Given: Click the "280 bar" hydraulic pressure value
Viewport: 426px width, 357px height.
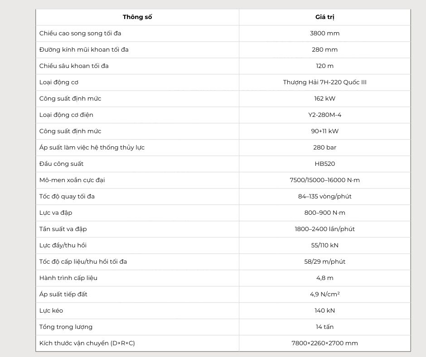Looking at the screenshot, I should [324, 148].
